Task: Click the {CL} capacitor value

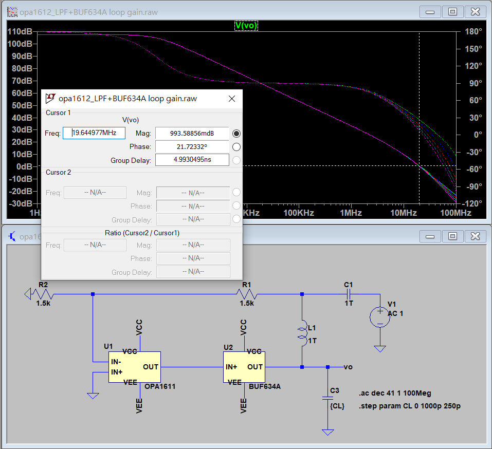Action: pyautogui.click(x=337, y=406)
